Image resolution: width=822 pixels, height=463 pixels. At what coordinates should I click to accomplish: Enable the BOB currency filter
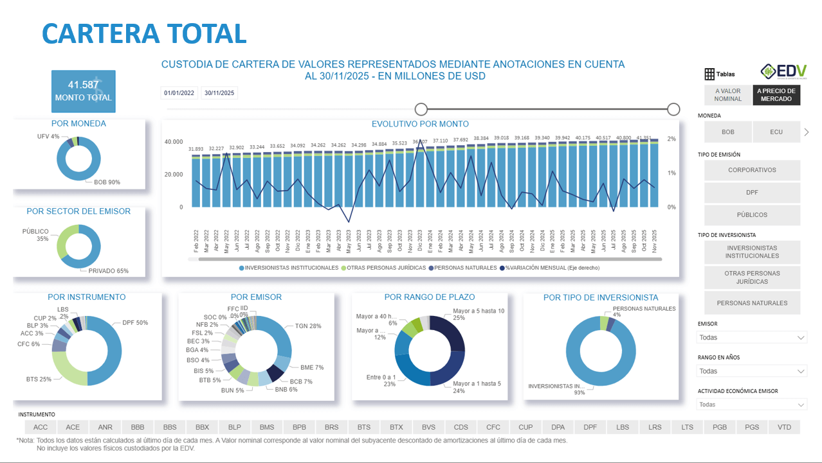click(729, 132)
